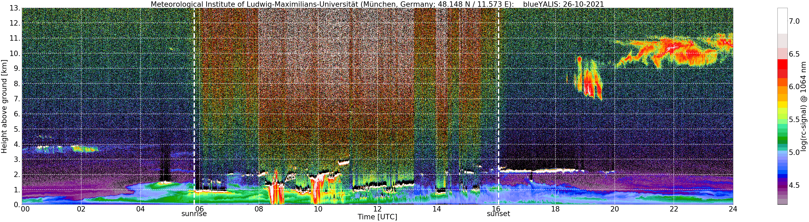Screen dimensions: 809x222
Task: Click the 'Height above ground [km]' axis label
Action: coord(4,107)
